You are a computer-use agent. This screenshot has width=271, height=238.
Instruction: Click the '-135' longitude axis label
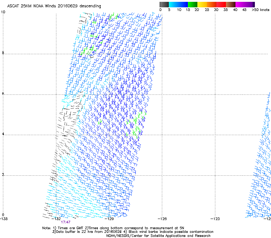click(x=4, y=219)
